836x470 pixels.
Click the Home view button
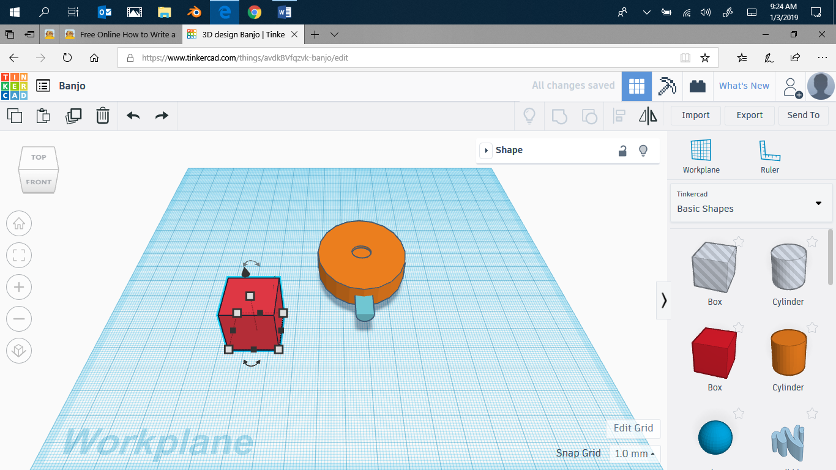click(19, 223)
